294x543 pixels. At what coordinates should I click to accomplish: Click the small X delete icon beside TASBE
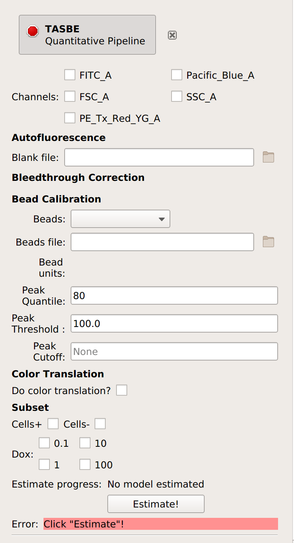coord(172,35)
